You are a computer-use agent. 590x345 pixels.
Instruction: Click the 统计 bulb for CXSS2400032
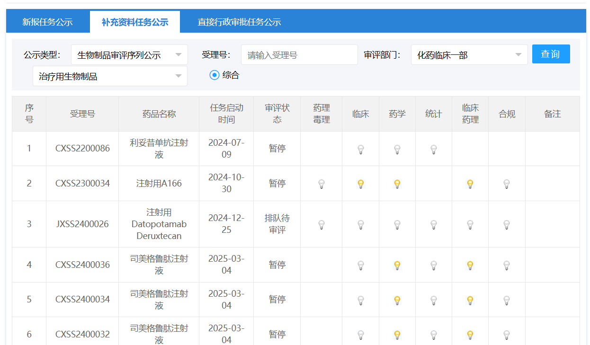click(x=434, y=335)
